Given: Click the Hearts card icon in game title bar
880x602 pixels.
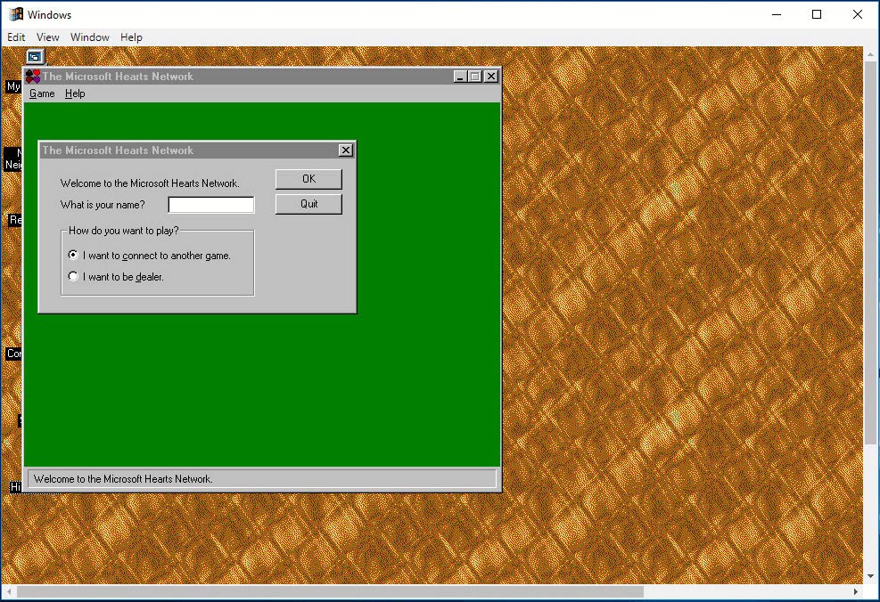Looking at the screenshot, I should [x=33, y=77].
